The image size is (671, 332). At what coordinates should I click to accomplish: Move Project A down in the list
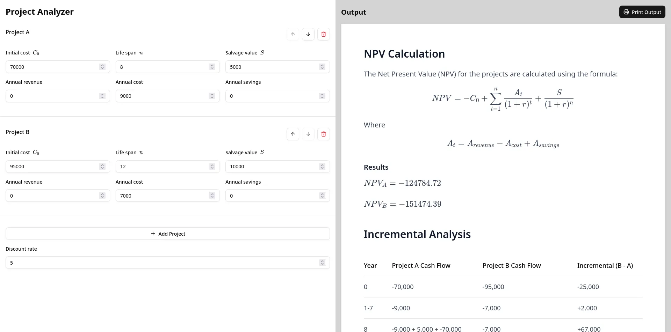308,34
